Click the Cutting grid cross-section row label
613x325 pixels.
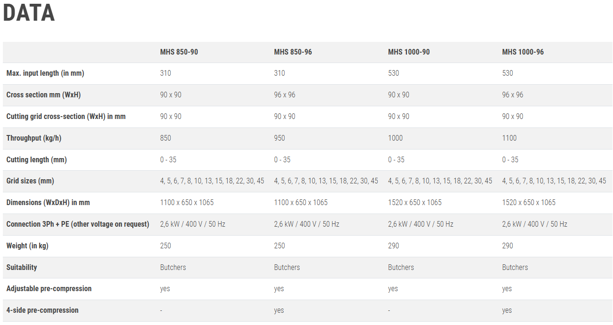pyautogui.click(x=66, y=117)
